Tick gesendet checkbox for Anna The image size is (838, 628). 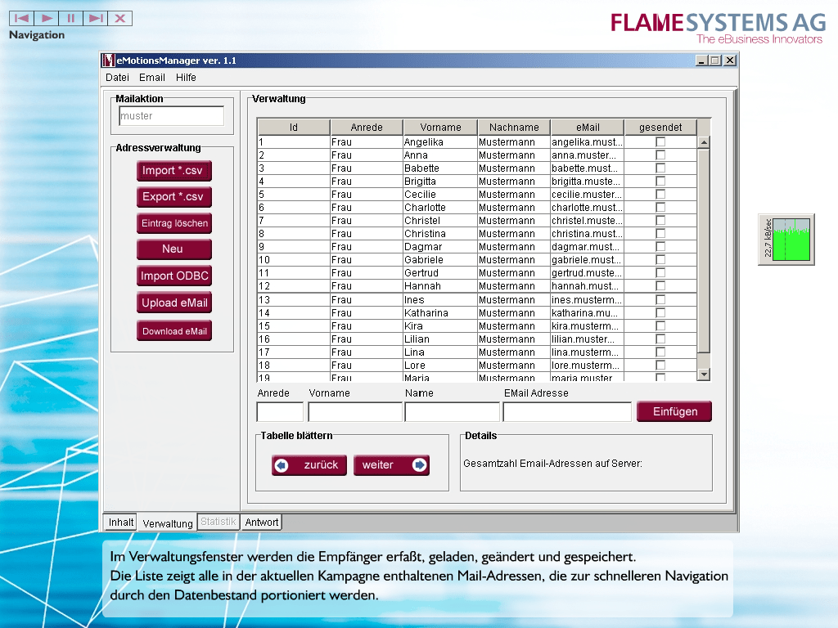[660, 155]
